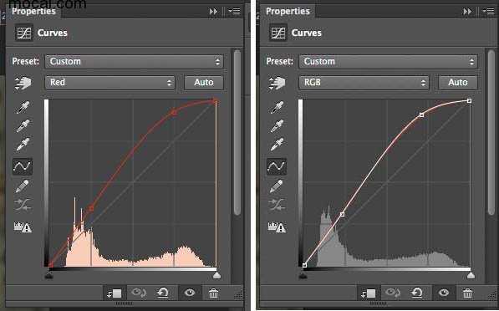Select the left Properties tab
Viewport: 499px width, 311px height.
pos(33,12)
